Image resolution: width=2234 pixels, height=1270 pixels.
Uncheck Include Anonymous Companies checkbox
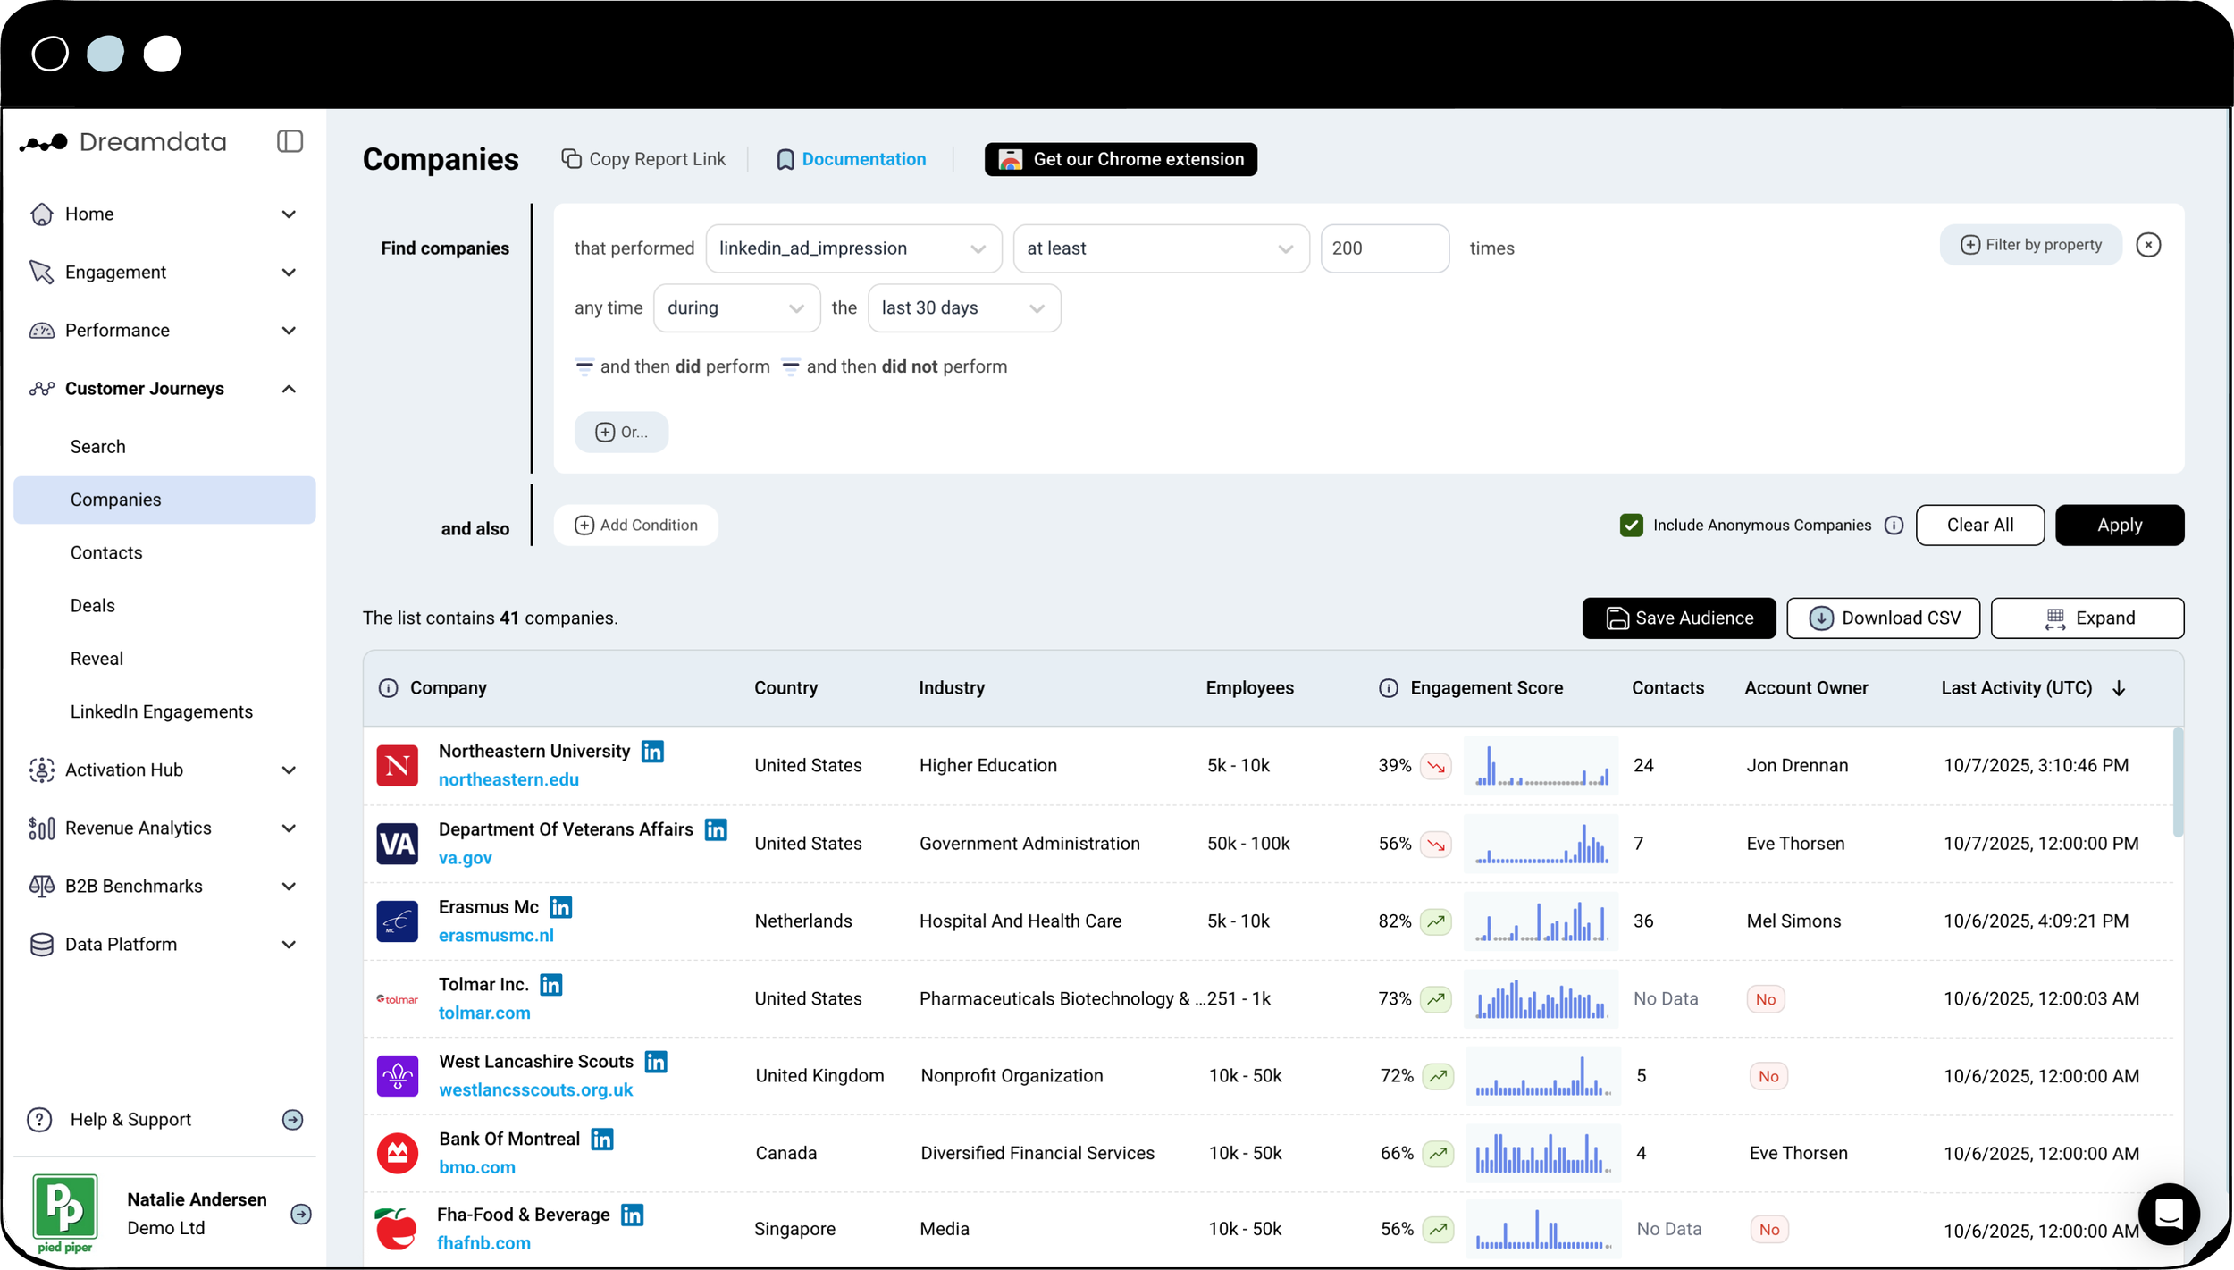pyautogui.click(x=1631, y=526)
